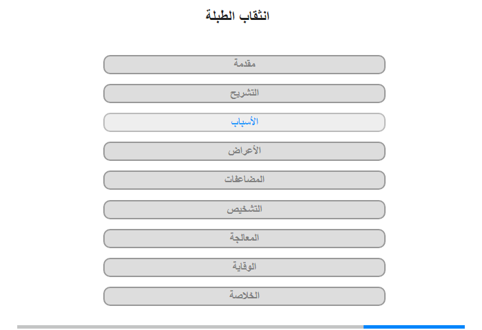482x330 pixels.
Task: Open the المعالجة (Treatment) section
Action: 244,238
